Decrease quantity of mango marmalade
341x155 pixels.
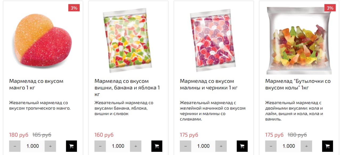tap(15, 146)
